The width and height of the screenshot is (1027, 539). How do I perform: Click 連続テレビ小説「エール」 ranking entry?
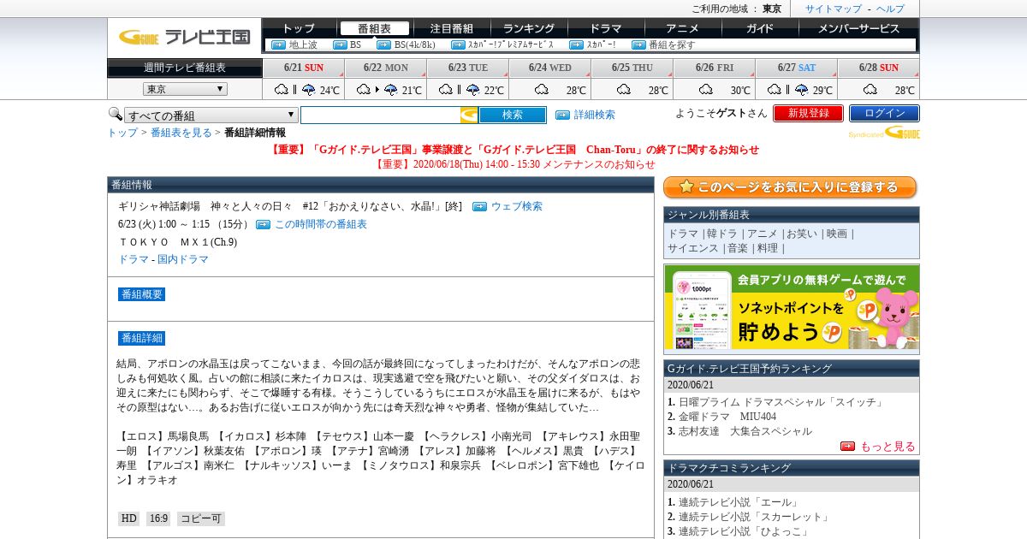pyautogui.click(x=739, y=502)
